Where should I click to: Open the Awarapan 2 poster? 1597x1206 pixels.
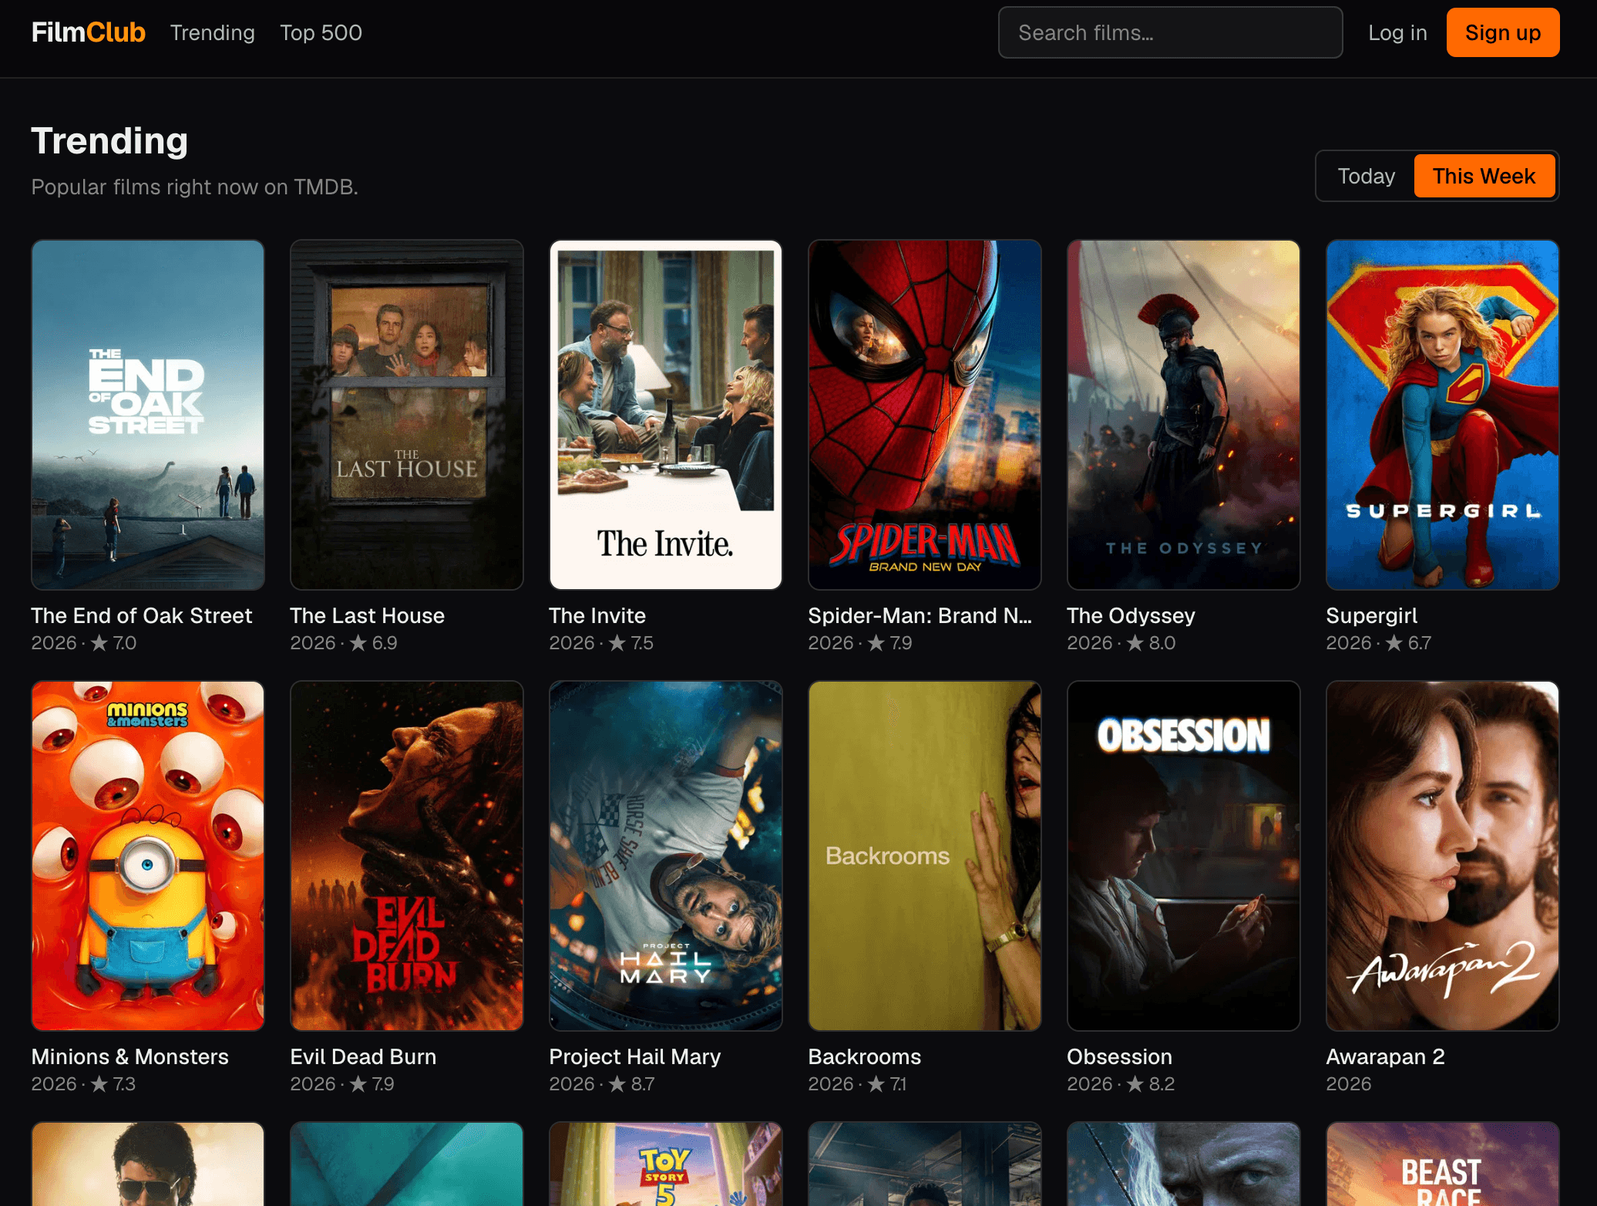pyautogui.click(x=1443, y=856)
